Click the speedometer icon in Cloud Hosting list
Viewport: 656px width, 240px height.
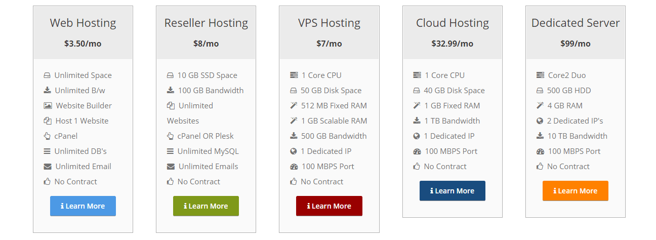pyautogui.click(x=417, y=151)
